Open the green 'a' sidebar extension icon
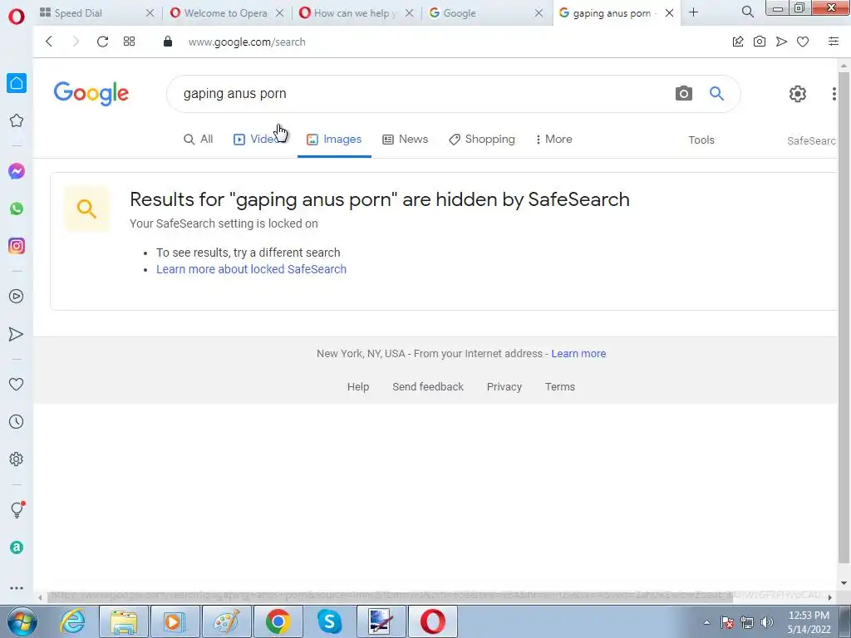 click(17, 547)
